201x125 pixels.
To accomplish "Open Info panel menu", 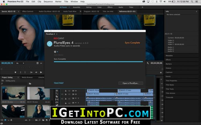I will pyautogui.click(x=196, y=12).
